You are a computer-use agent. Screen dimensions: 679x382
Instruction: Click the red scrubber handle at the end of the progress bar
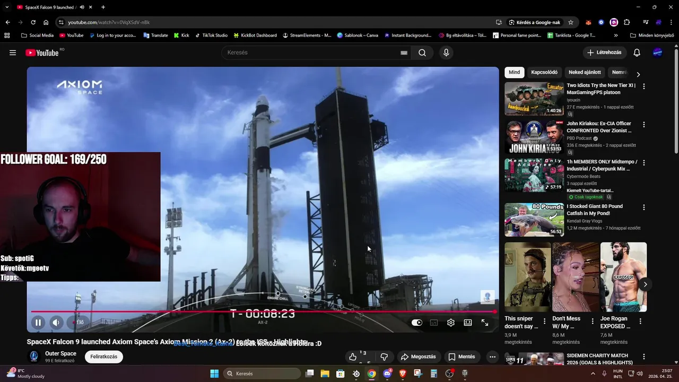click(494, 312)
